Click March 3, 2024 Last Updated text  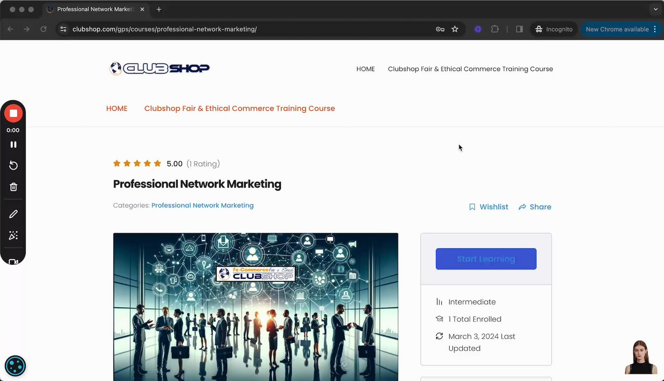tap(482, 342)
